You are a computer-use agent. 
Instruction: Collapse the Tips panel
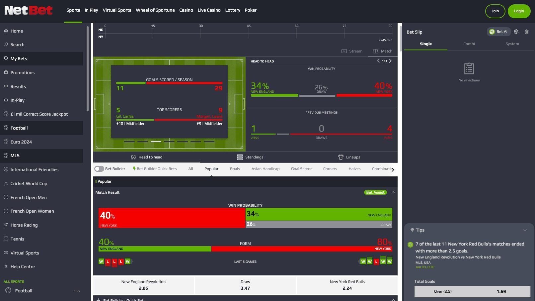(x=525, y=230)
